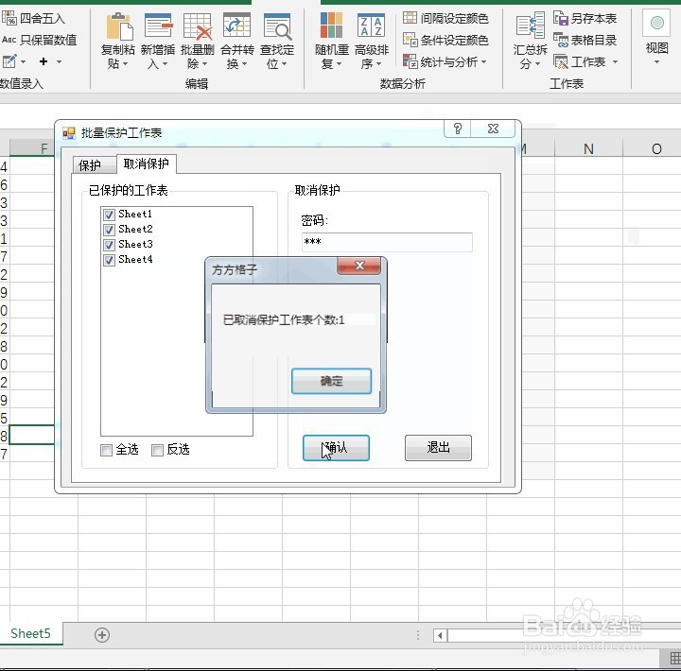Viewport: 681px width, 671px height.
Task: Expand the 新增插入 dropdown arrow
Action: pyautogui.click(x=165, y=64)
